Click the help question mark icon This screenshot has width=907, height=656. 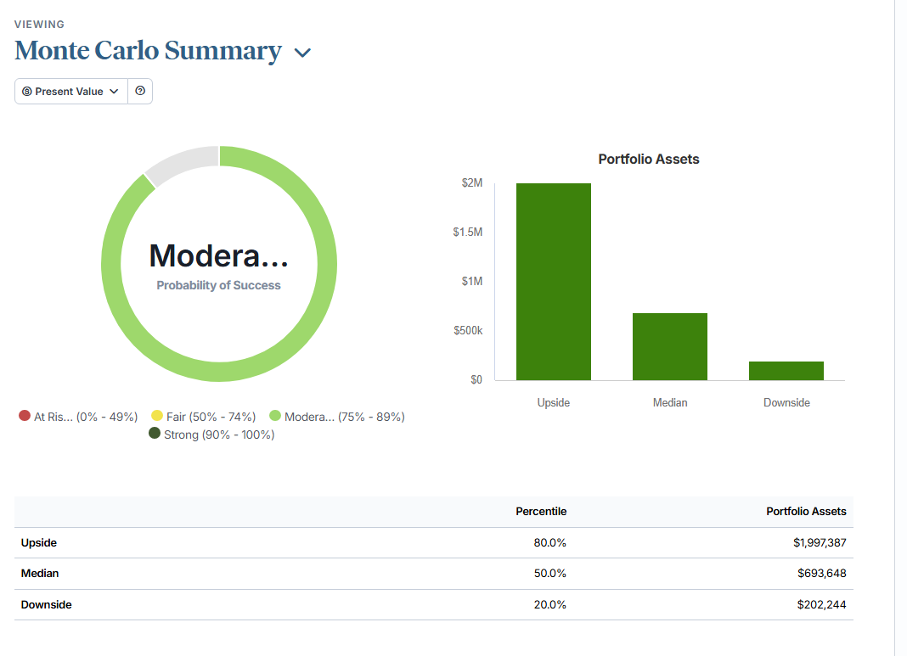(x=140, y=92)
